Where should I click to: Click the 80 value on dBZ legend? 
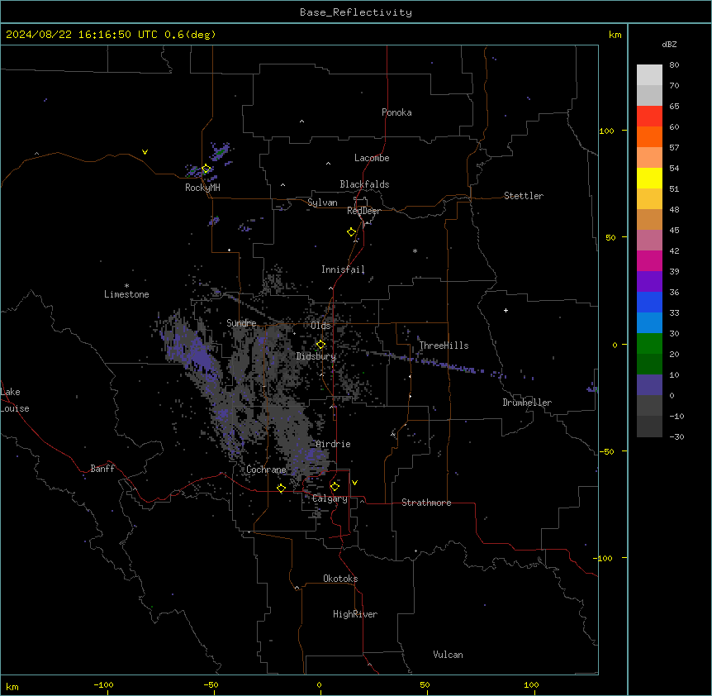(674, 65)
